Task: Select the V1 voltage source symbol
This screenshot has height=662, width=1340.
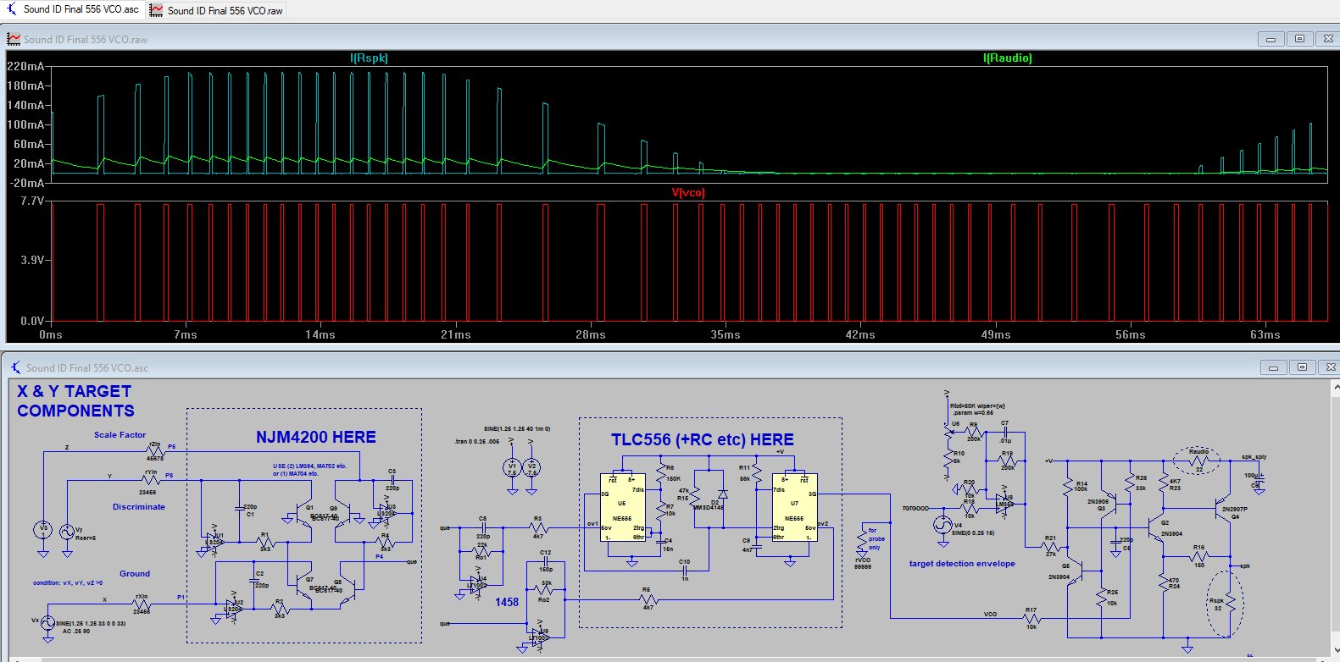Action: (512, 468)
